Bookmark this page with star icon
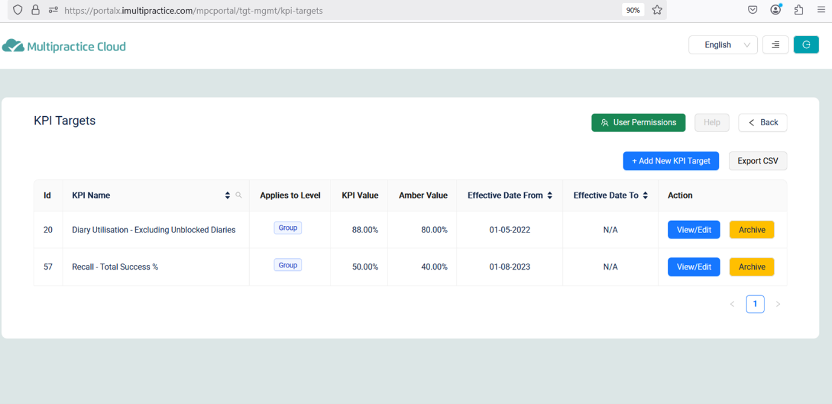Image resolution: width=832 pixels, height=404 pixels. click(657, 10)
